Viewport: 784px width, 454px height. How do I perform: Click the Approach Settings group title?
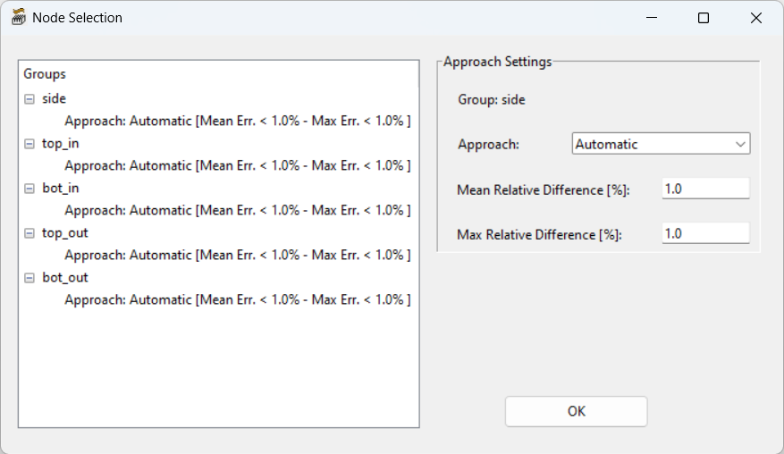pyautogui.click(x=498, y=62)
